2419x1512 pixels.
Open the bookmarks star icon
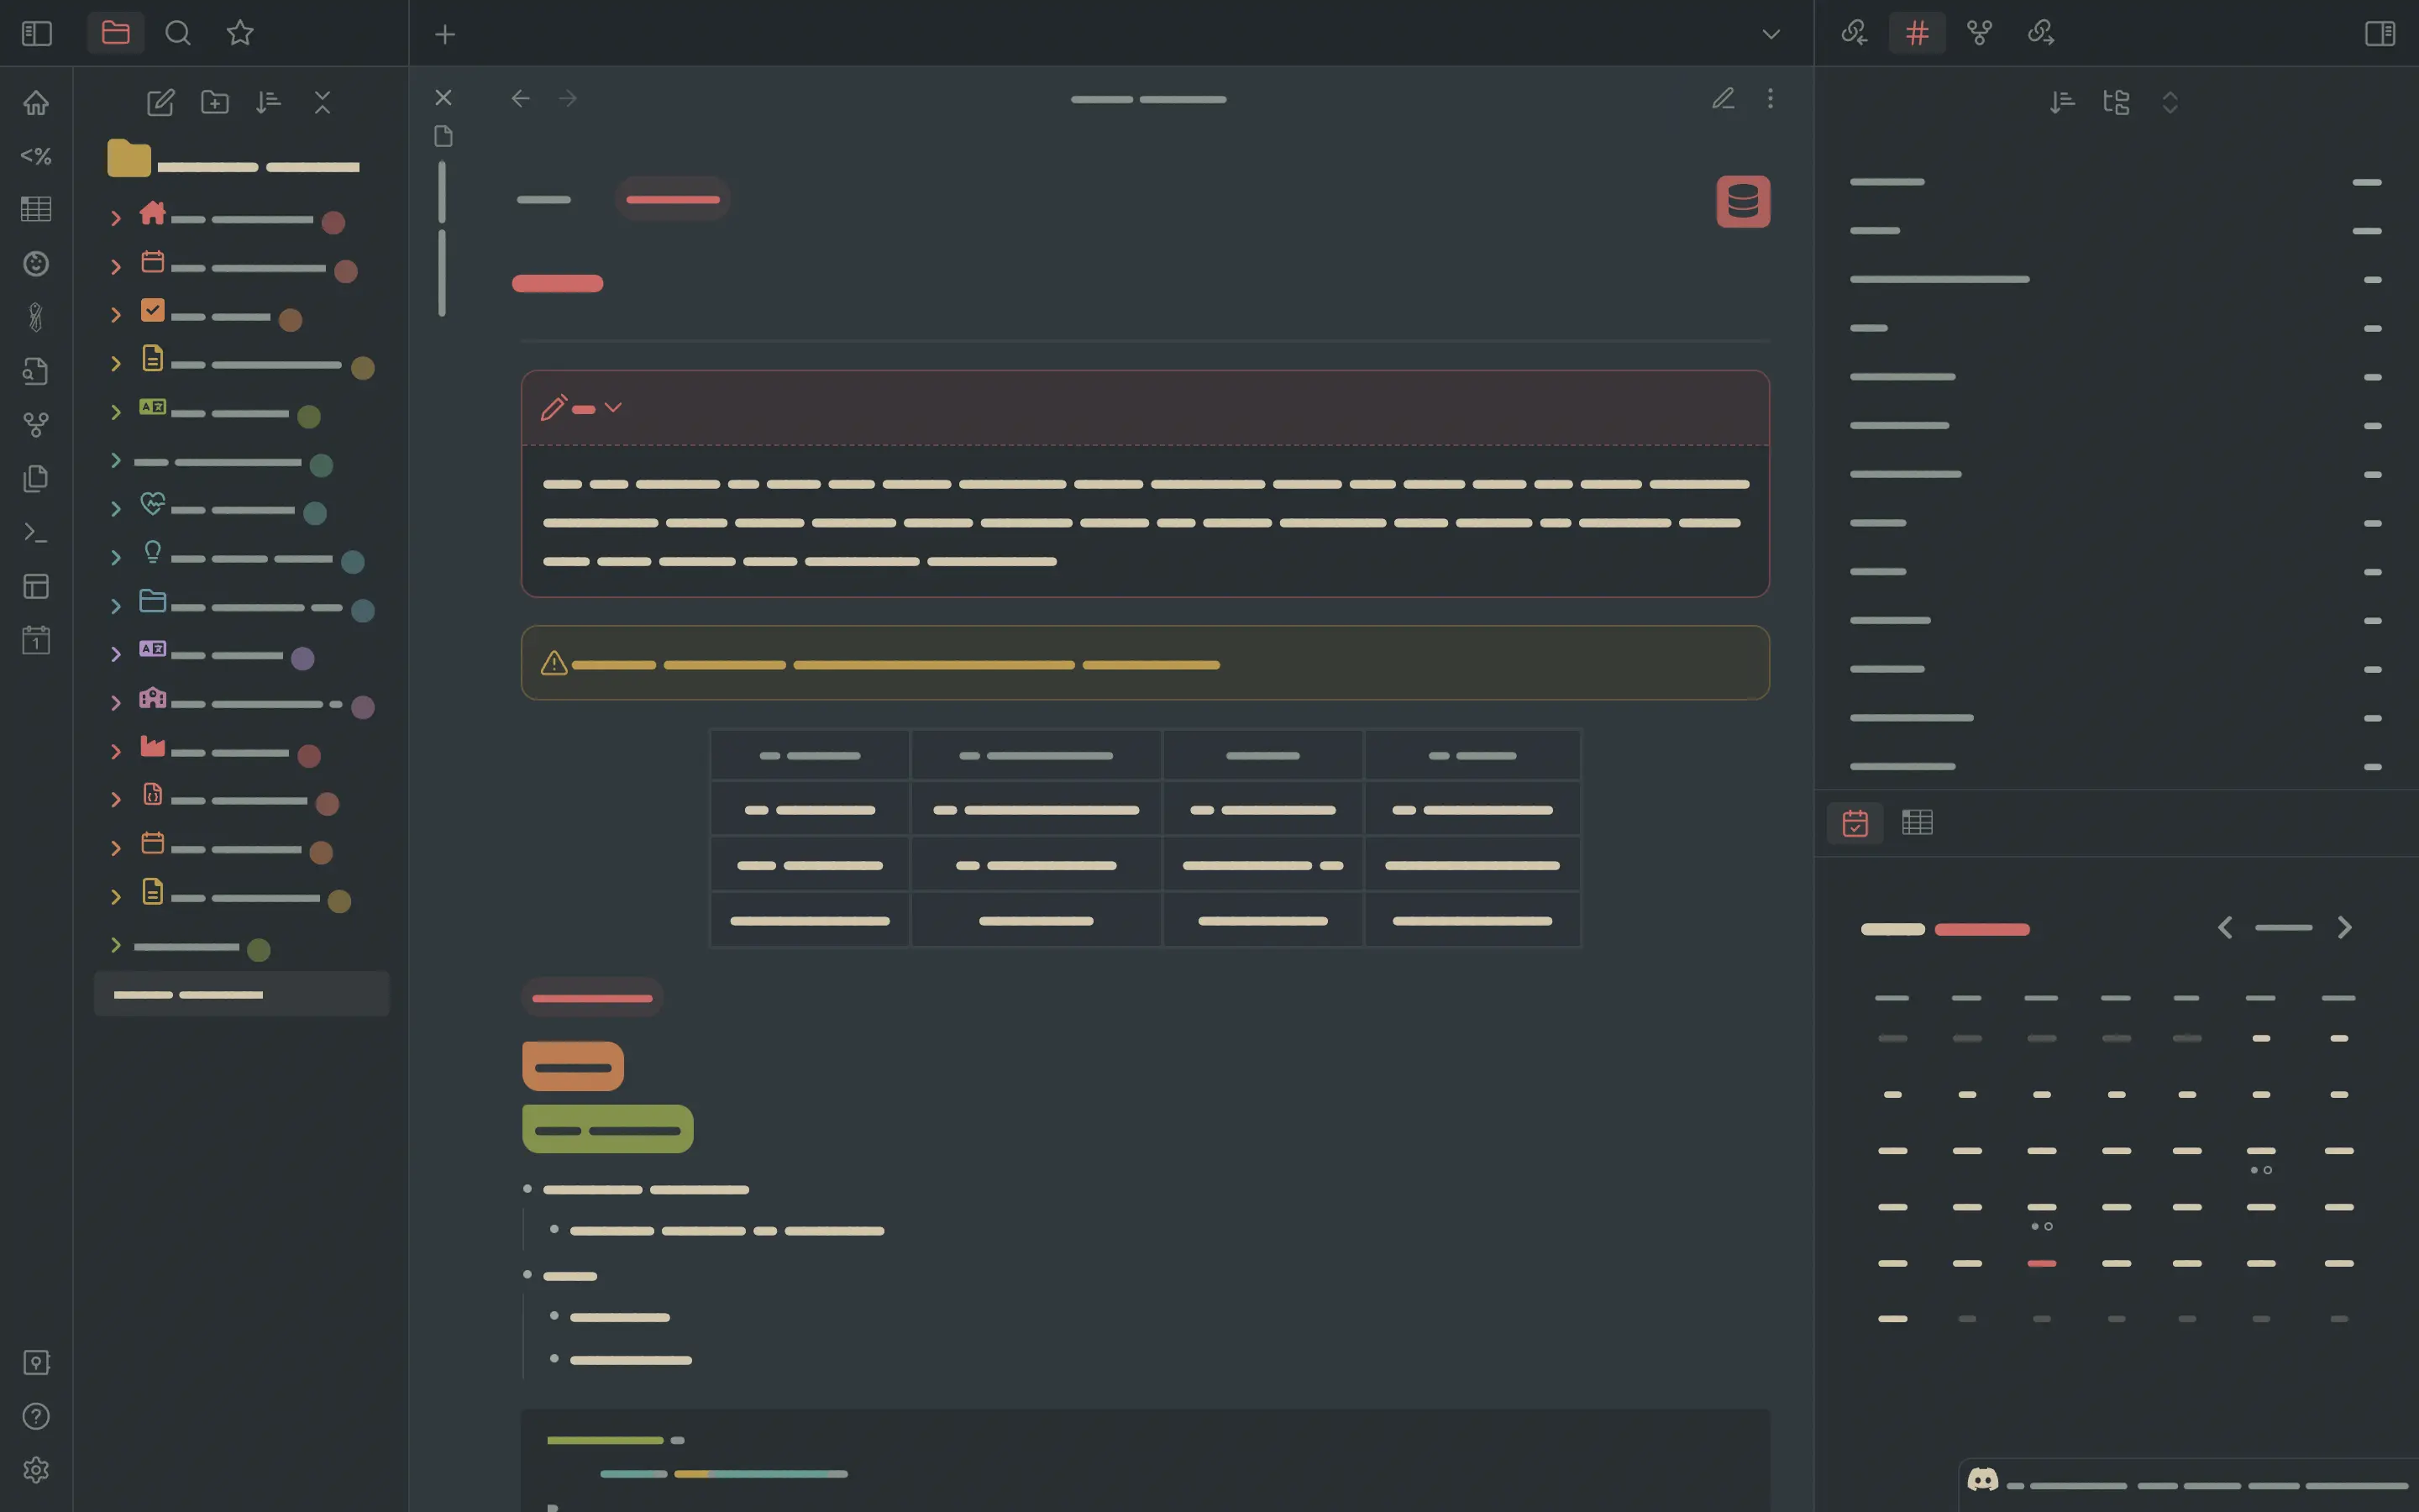240,33
